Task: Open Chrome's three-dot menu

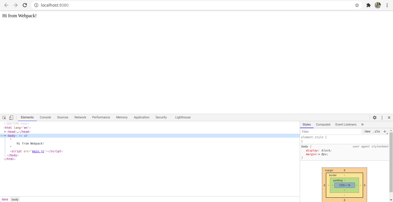Action: pos(387,5)
